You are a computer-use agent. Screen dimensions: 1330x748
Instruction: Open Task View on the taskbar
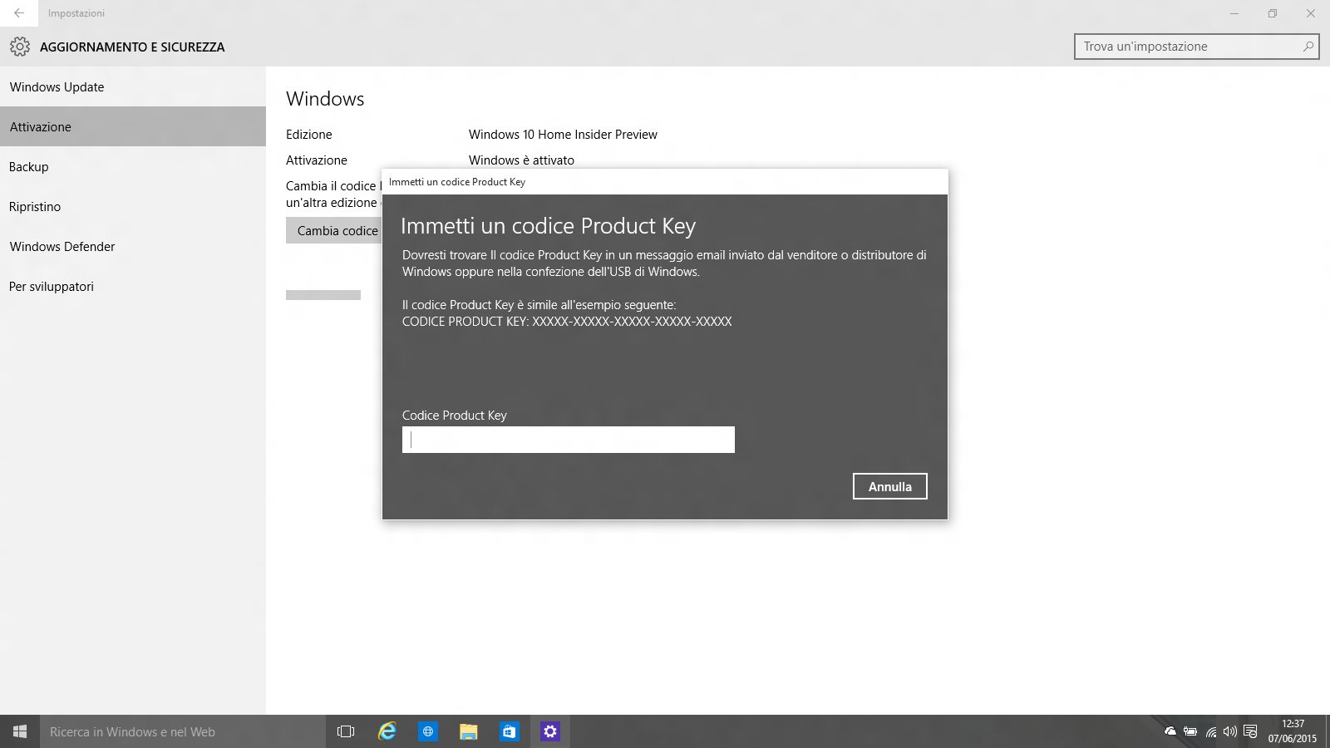pyautogui.click(x=346, y=731)
